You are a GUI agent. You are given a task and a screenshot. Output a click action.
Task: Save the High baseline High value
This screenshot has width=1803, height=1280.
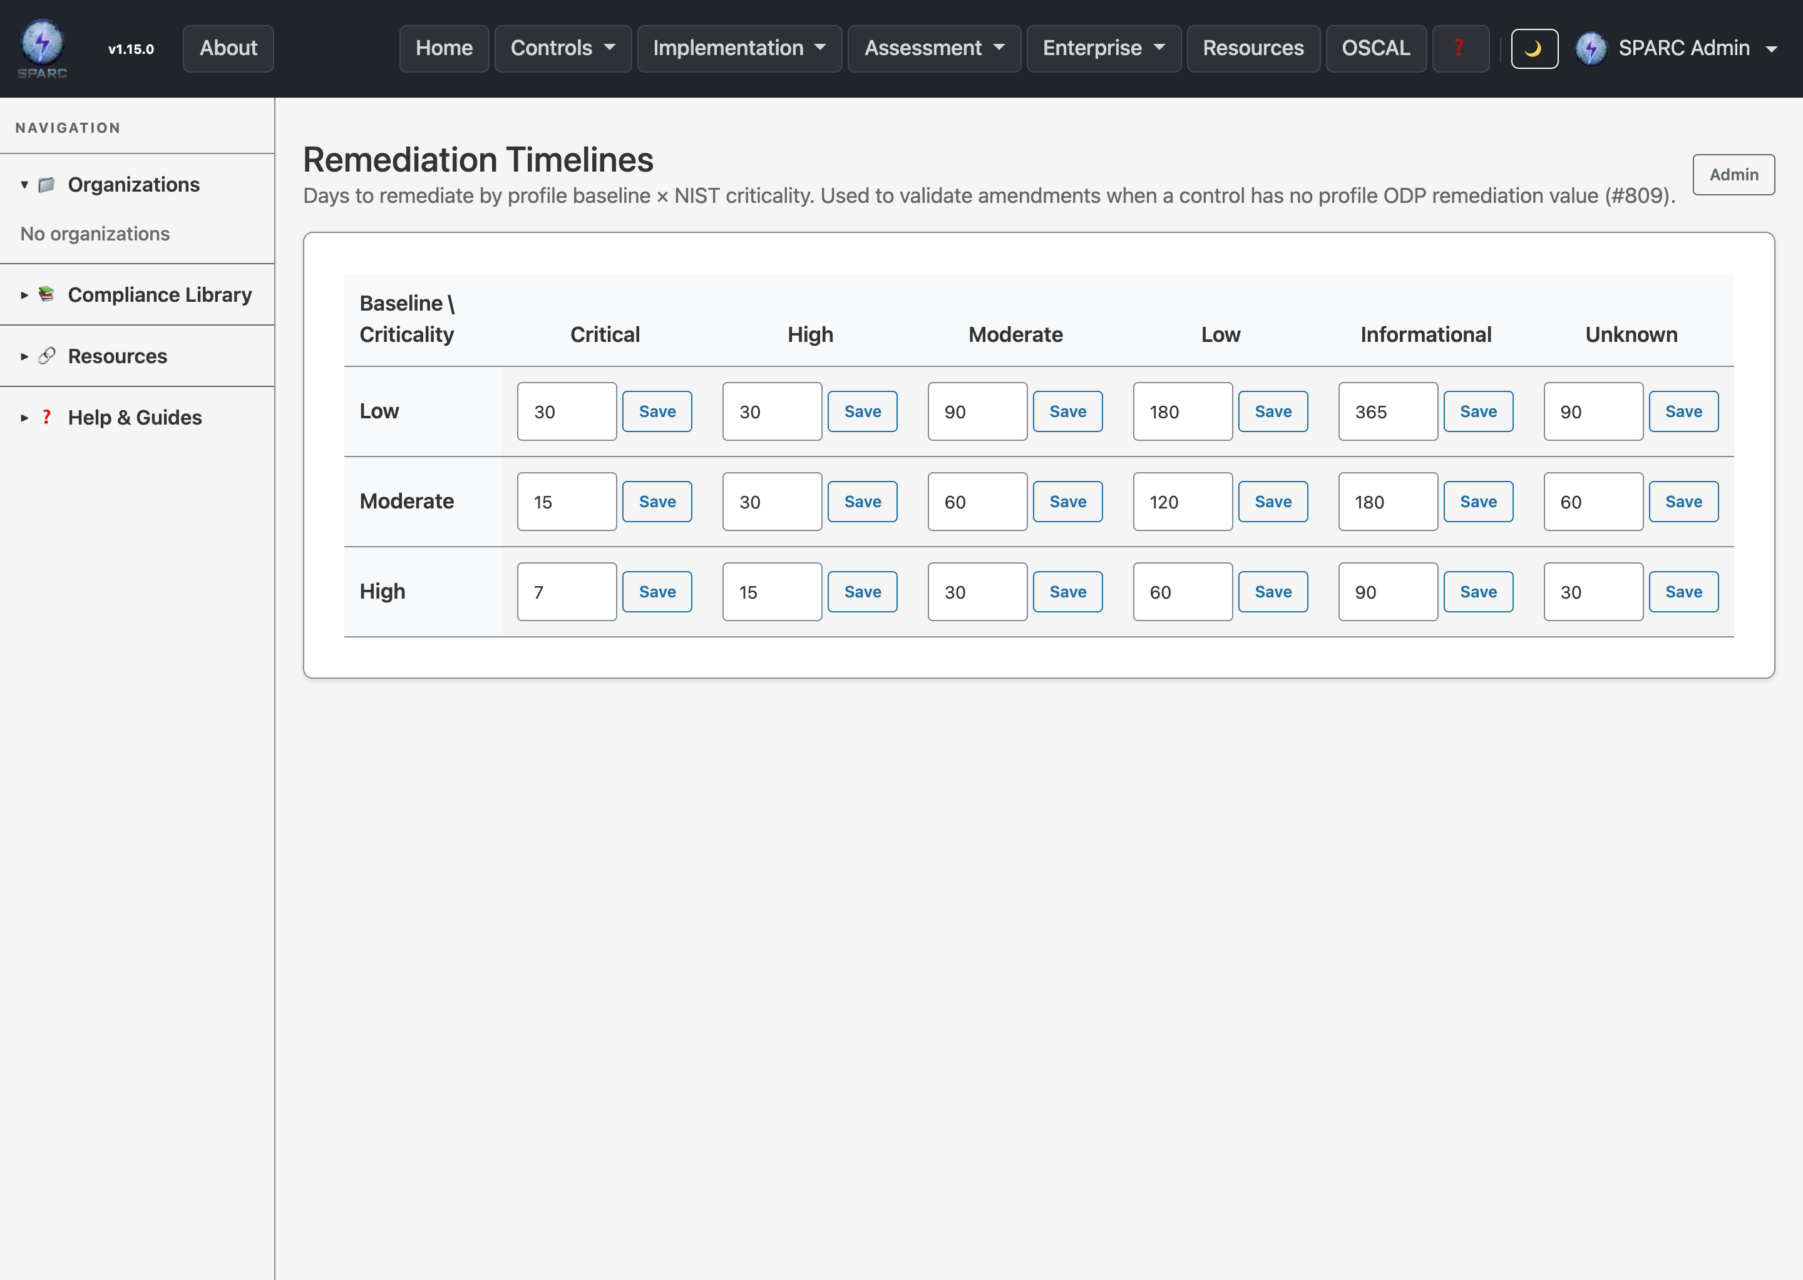click(x=862, y=592)
